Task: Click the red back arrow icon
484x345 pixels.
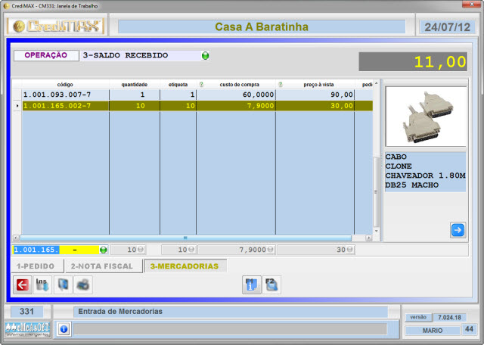Action: tap(22, 284)
